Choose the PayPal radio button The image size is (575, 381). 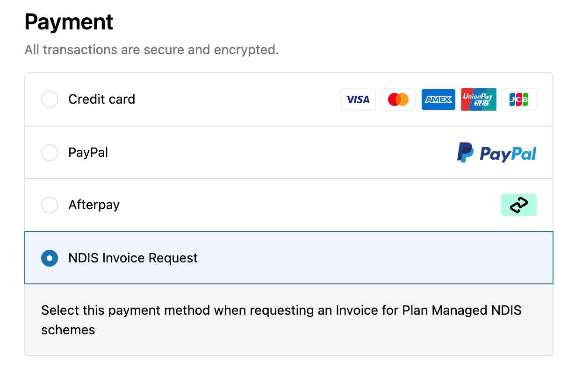50,153
